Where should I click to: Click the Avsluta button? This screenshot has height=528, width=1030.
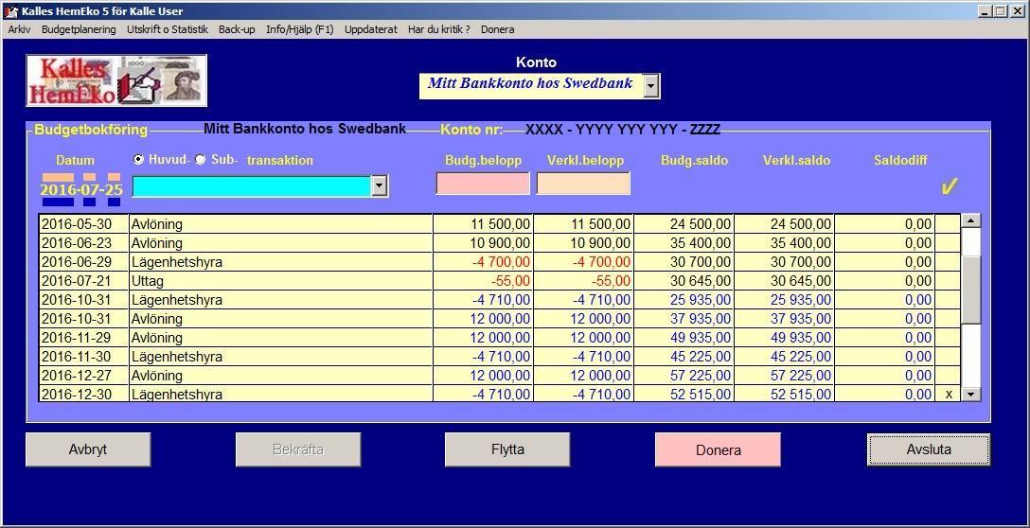[929, 449]
